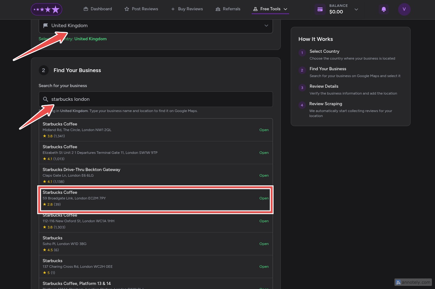Click the search magnifier icon
435x289 pixels.
pos(46,99)
